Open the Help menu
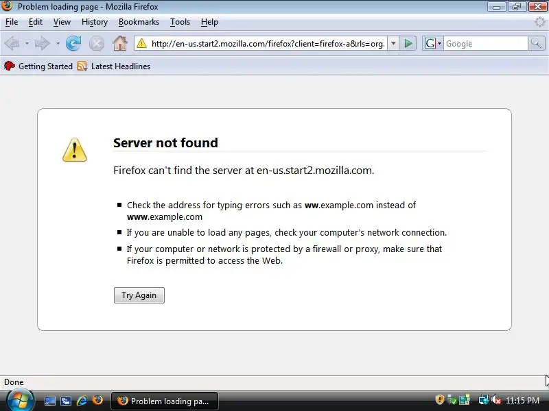549x411 pixels. pyautogui.click(x=209, y=22)
